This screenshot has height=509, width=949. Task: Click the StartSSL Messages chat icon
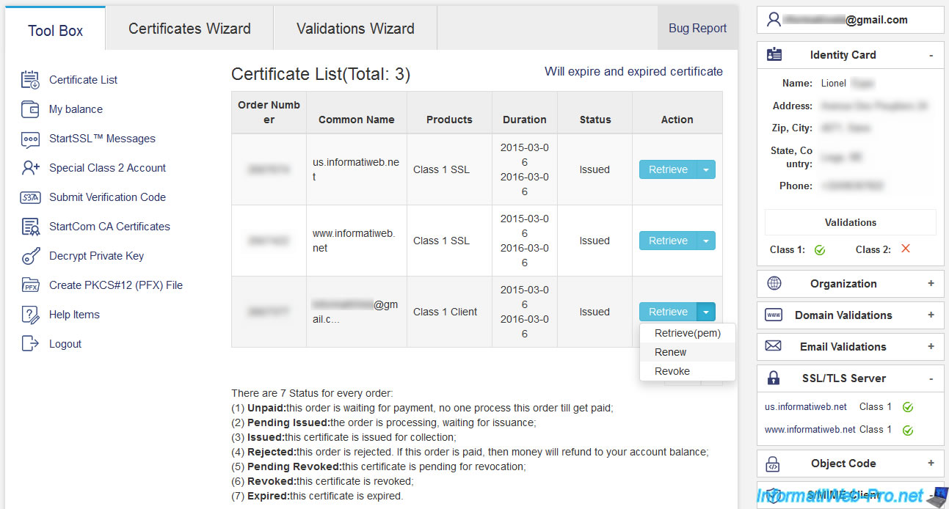pyautogui.click(x=30, y=139)
